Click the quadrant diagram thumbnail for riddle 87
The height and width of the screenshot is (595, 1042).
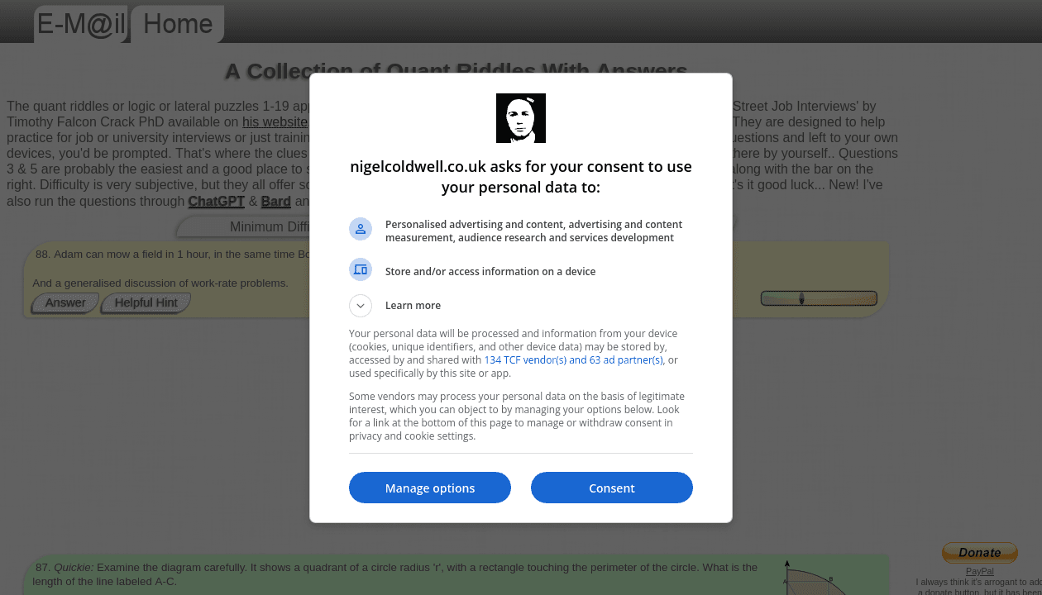pos(815,578)
